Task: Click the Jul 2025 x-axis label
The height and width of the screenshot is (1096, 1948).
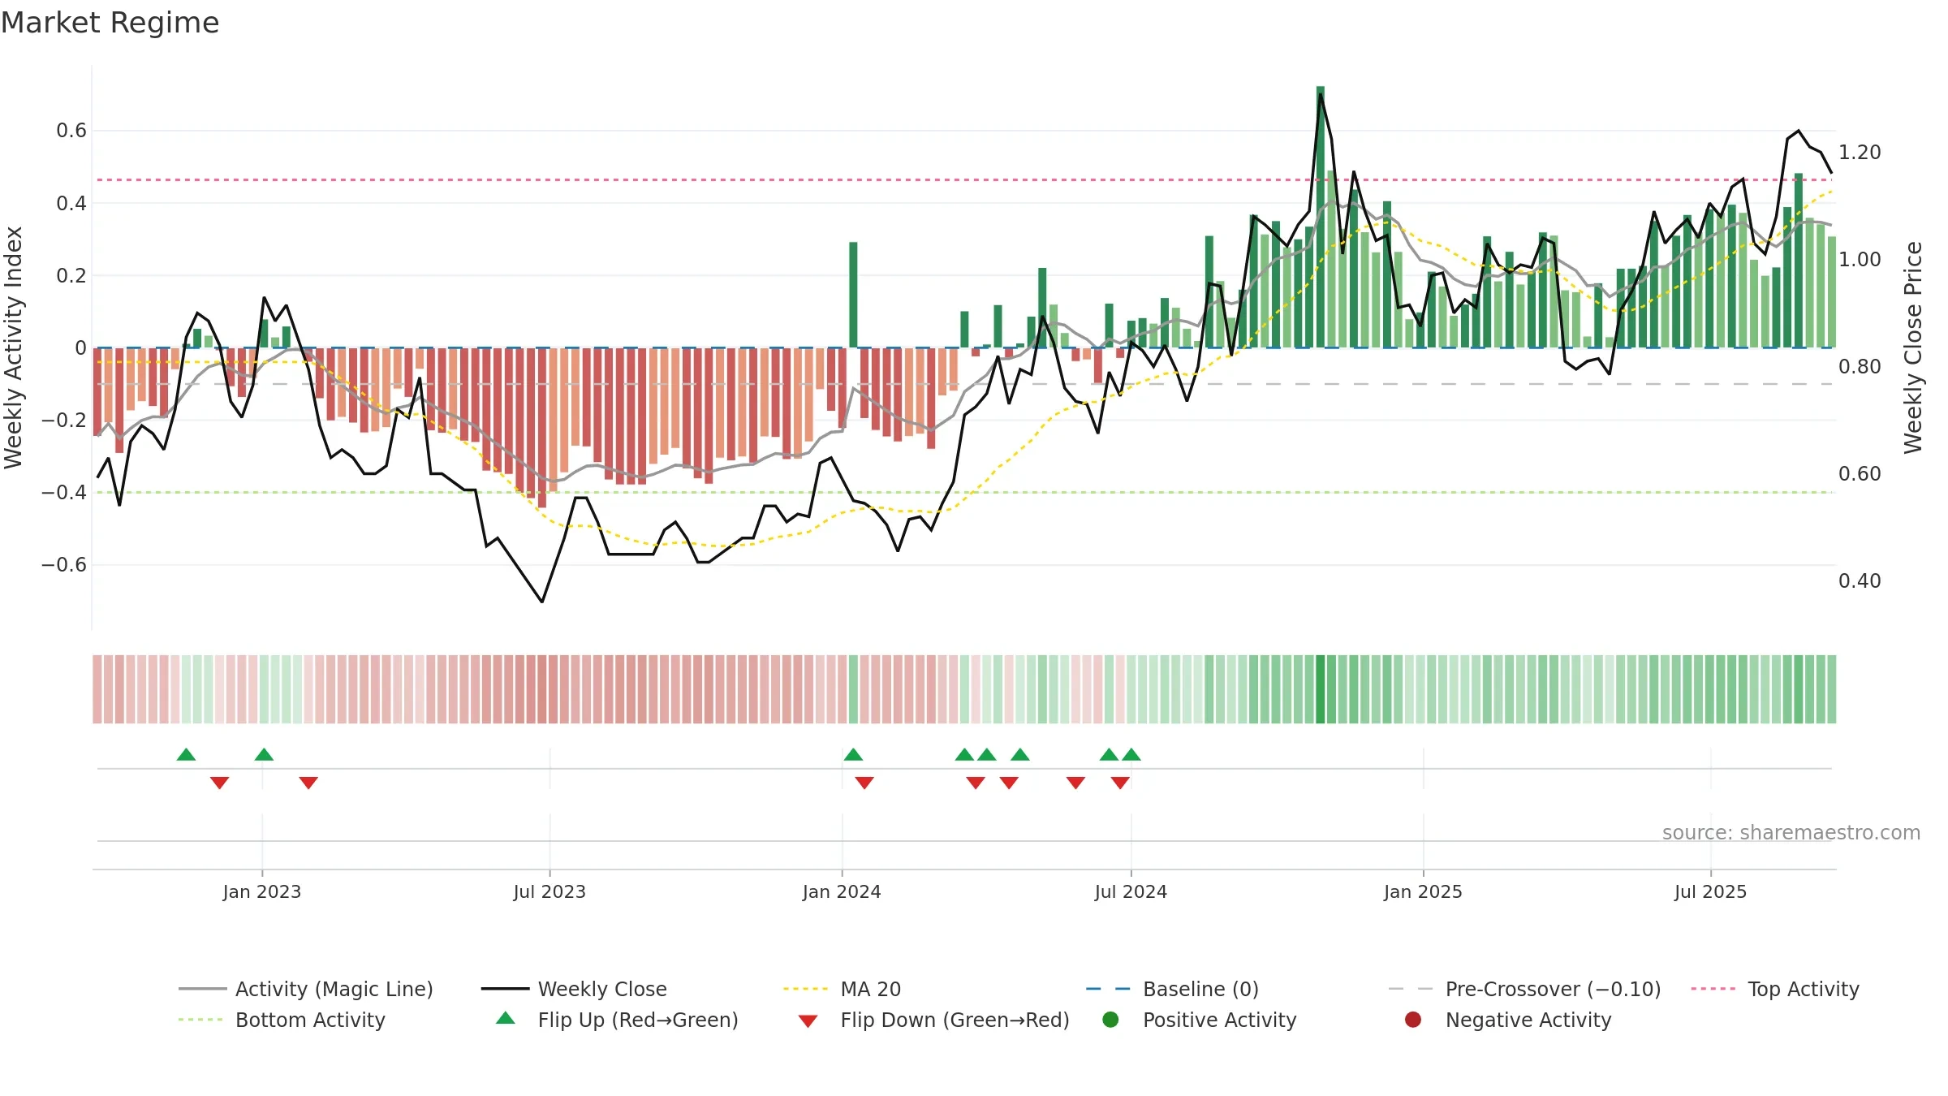Action: coord(1710,891)
